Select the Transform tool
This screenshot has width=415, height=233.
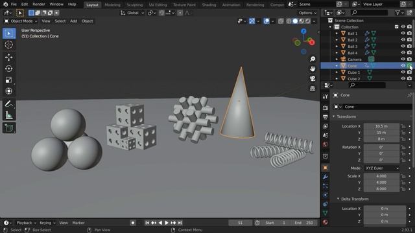click(9, 91)
